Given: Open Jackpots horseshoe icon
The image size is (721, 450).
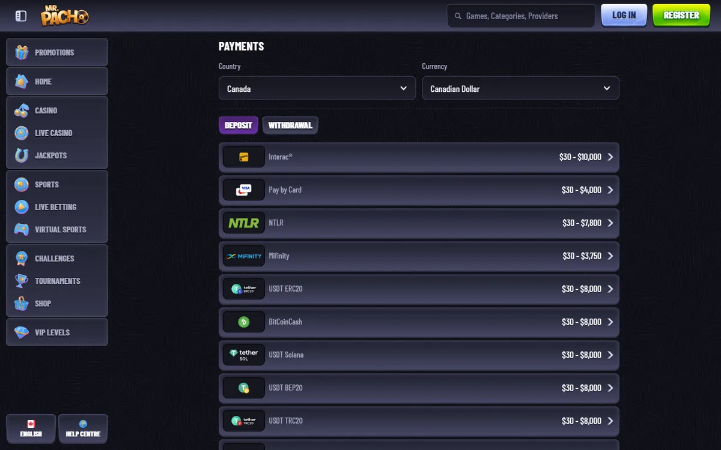Looking at the screenshot, I should pos(22,155).
